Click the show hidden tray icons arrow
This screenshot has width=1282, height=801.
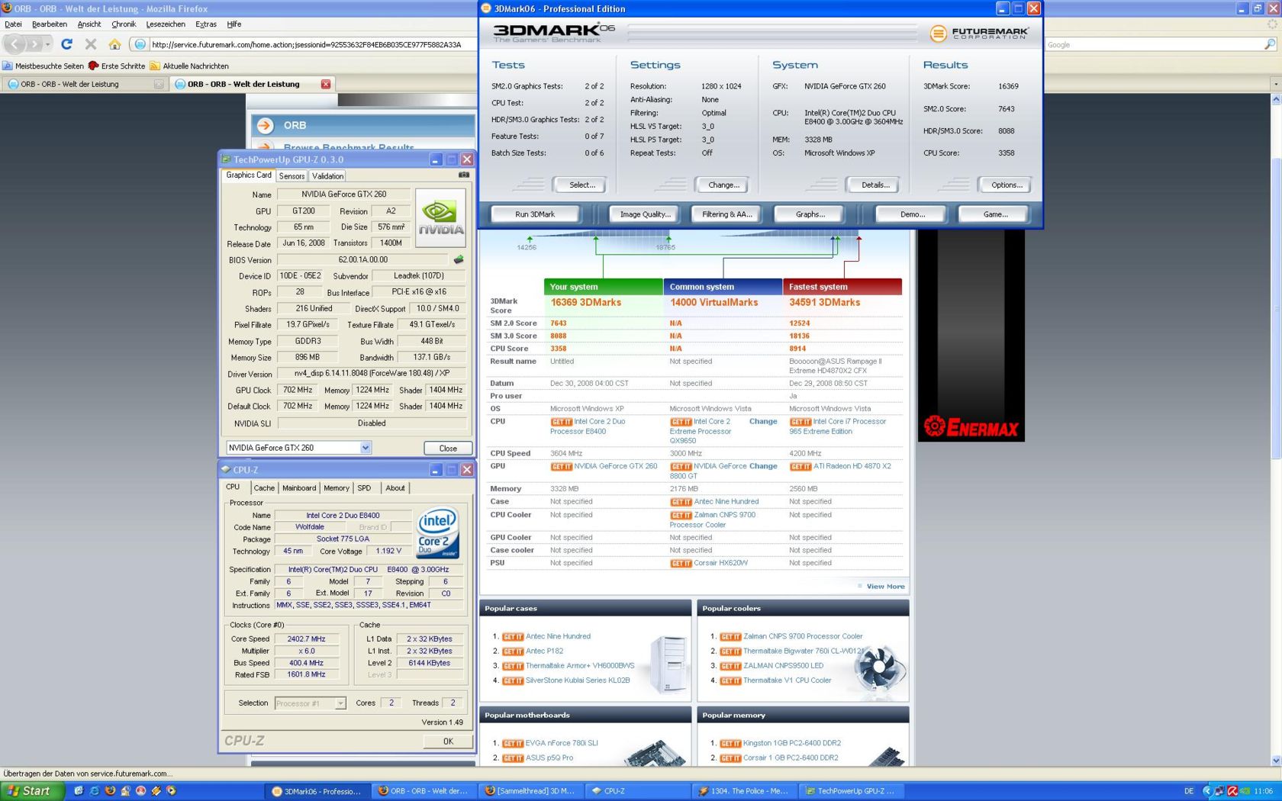click(x=1206, y=791)
